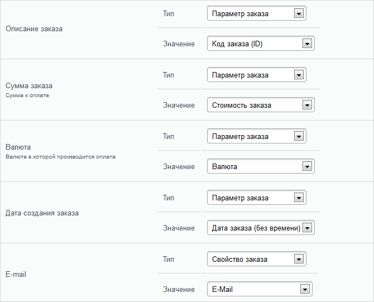Open the Тип dropdown for Сумма заказа
Screen dimensions: 374x302
click(257, 75)
